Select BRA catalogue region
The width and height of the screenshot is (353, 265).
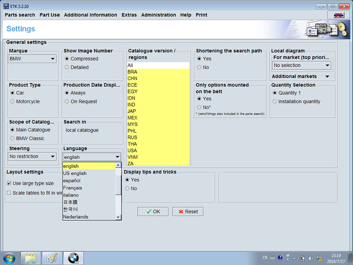click(x=158, y=72)
